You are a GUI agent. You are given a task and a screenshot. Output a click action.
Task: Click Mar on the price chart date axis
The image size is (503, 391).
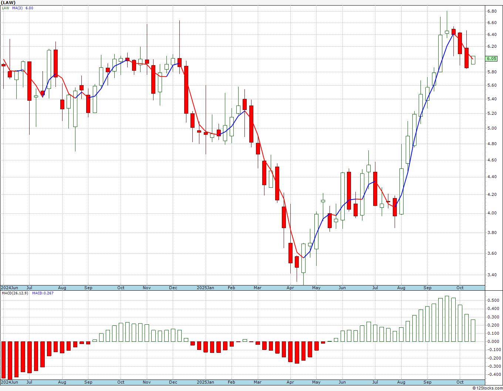point(257,288)
